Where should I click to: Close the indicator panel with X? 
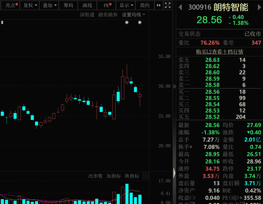pyautogui.click(x=146, y=176)
